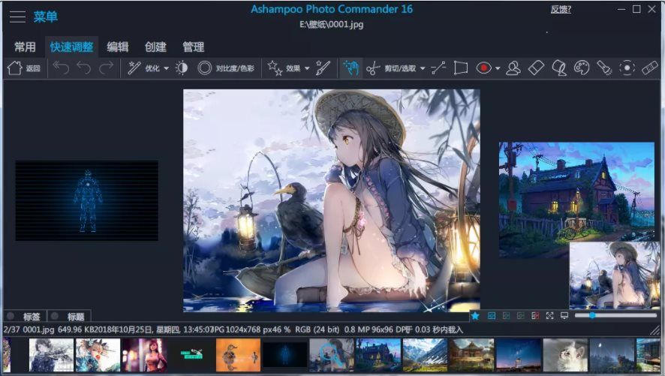665x376 pixels.
Task: Click the window resize grip corner
Action: (655, 329)
